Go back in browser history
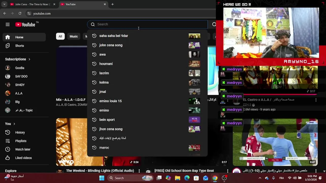The height and width of the screenshot is (183, 326). point(5,13)
